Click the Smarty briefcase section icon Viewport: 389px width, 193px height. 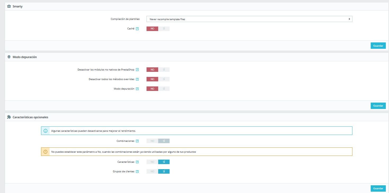pos(9,6)
